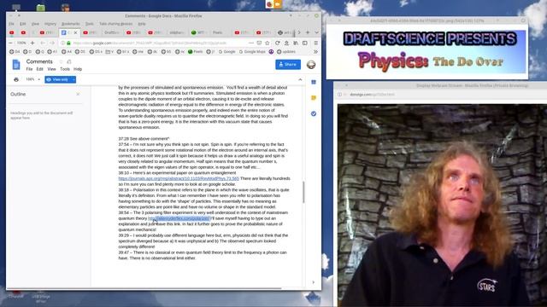Zoom out using the minus toolbar button
The width and height of the screenshot is (547, 307).
(x=11, y=43)
